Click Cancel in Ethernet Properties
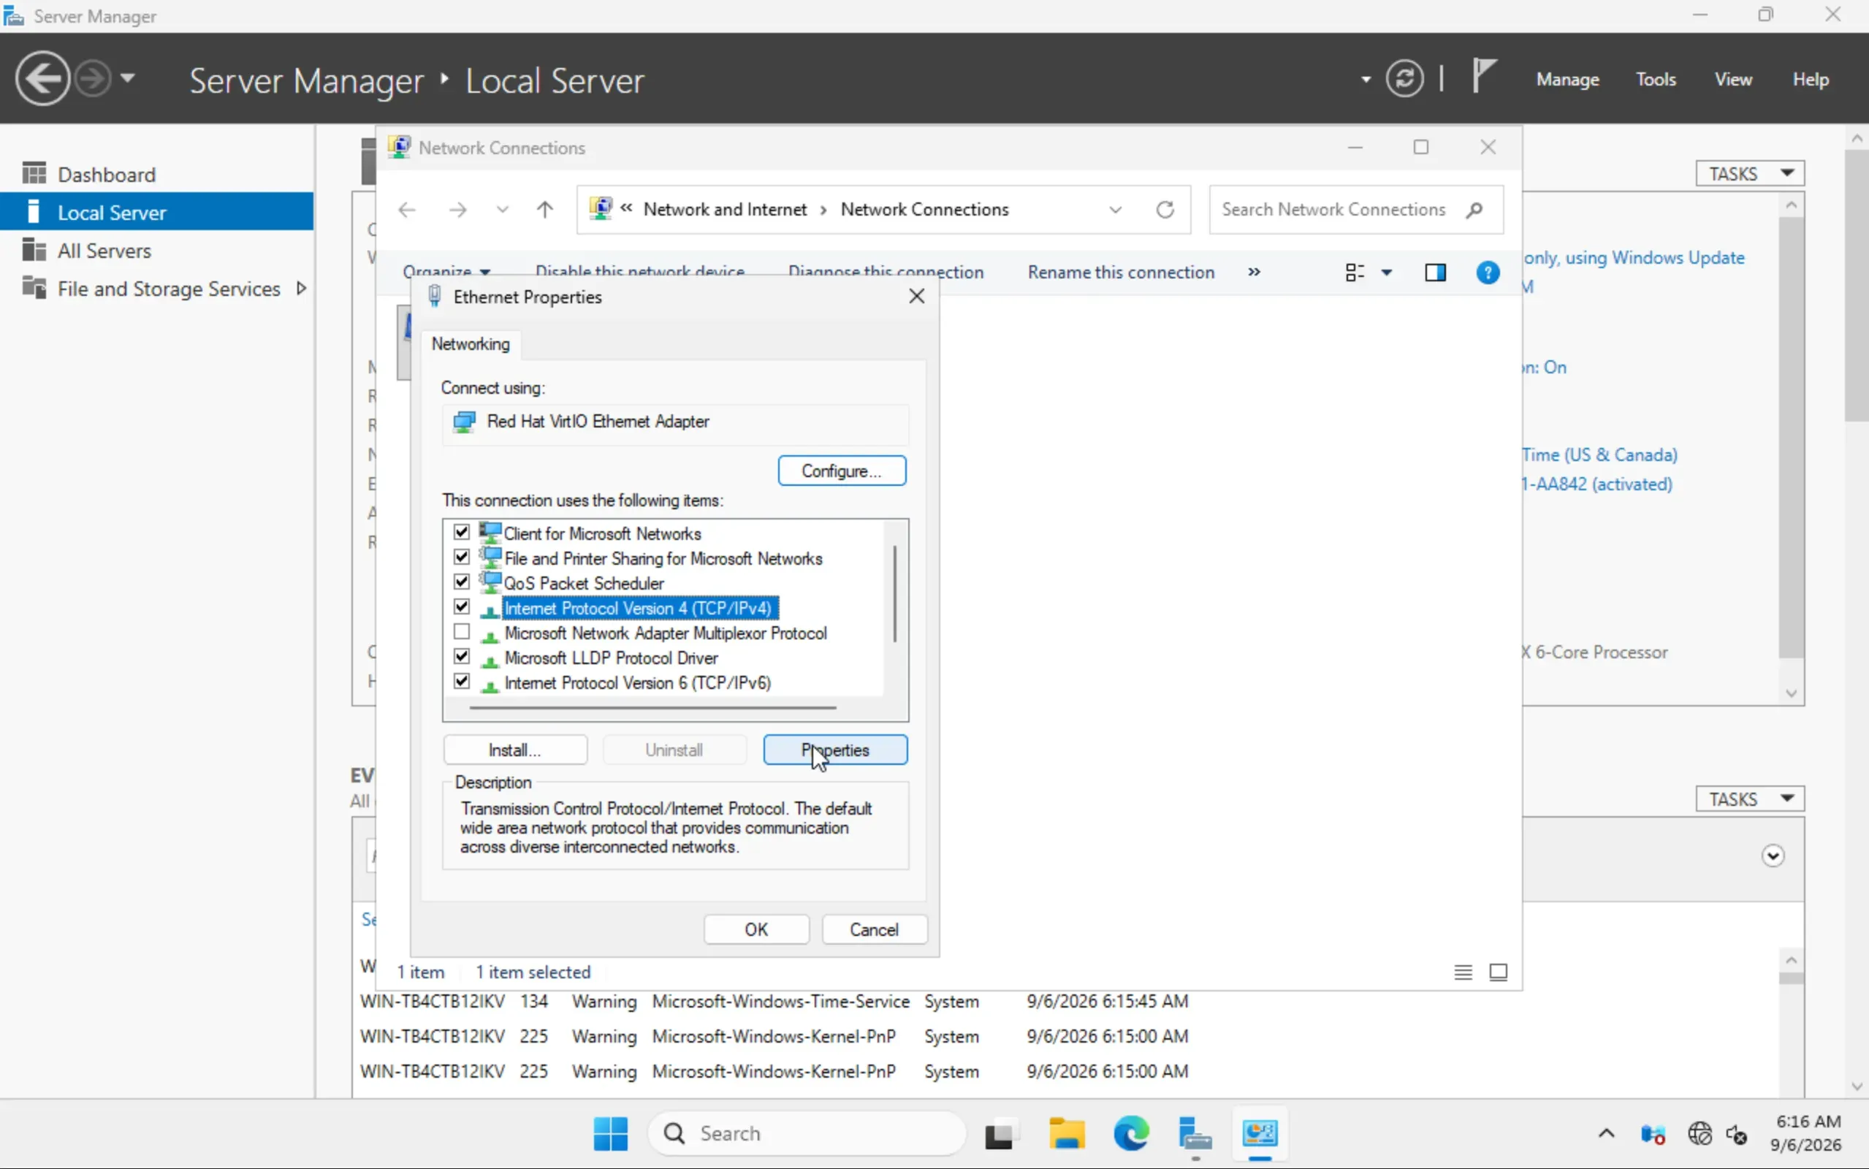 pyautogui.click(x=874, y=929)
